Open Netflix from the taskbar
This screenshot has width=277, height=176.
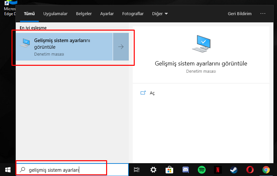(x=218, y=170)
